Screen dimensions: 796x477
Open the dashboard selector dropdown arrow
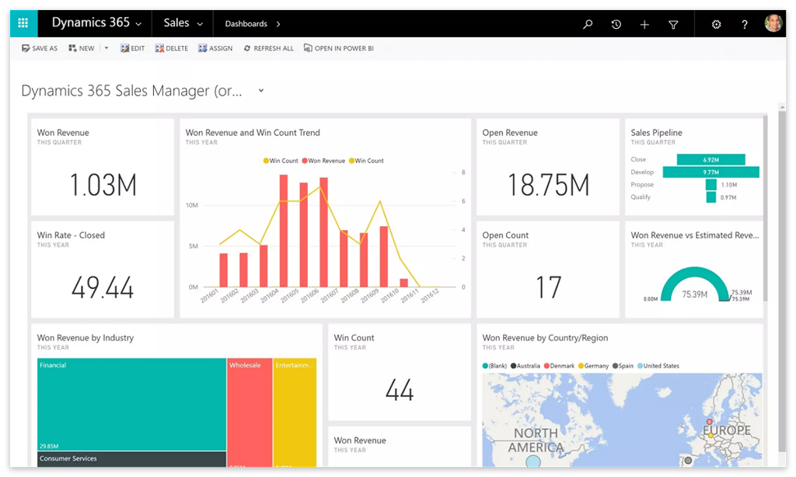coord(261,90)
